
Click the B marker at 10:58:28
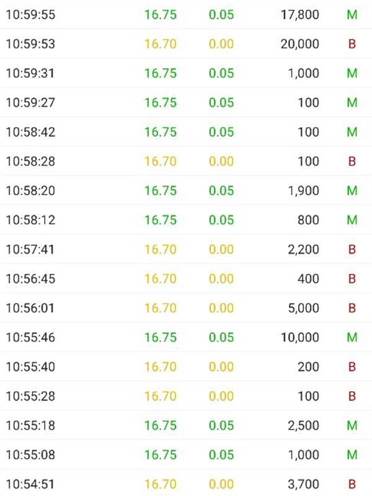point(352,161)
